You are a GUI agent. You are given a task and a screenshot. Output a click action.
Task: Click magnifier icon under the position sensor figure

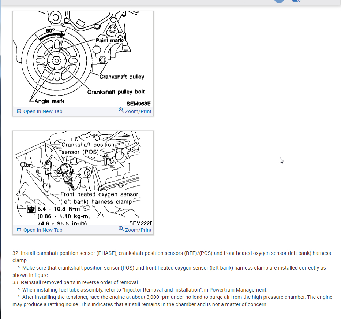121,229
